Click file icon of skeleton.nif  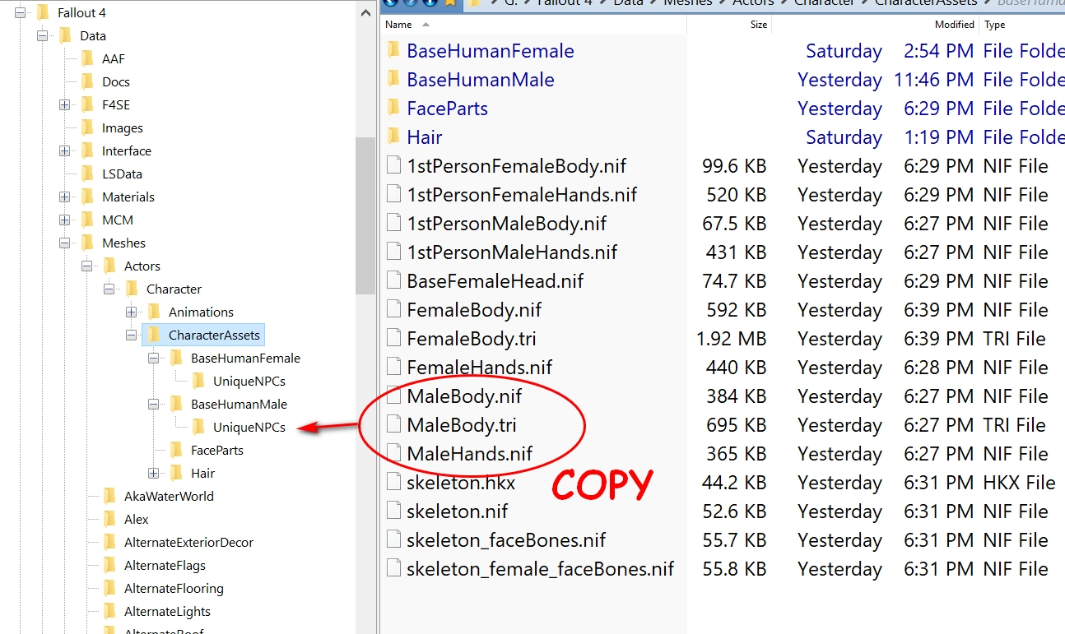tap(393, 511)
